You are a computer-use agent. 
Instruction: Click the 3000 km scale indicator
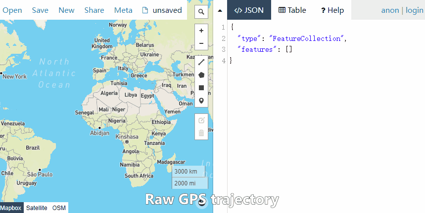point(189,172)
